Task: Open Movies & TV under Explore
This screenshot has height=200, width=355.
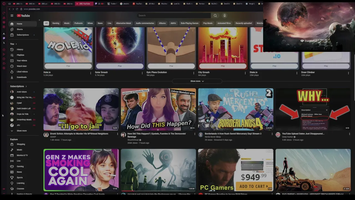Action: 23,155
